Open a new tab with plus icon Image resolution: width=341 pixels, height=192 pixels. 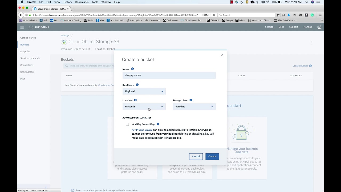coord(74,9)
